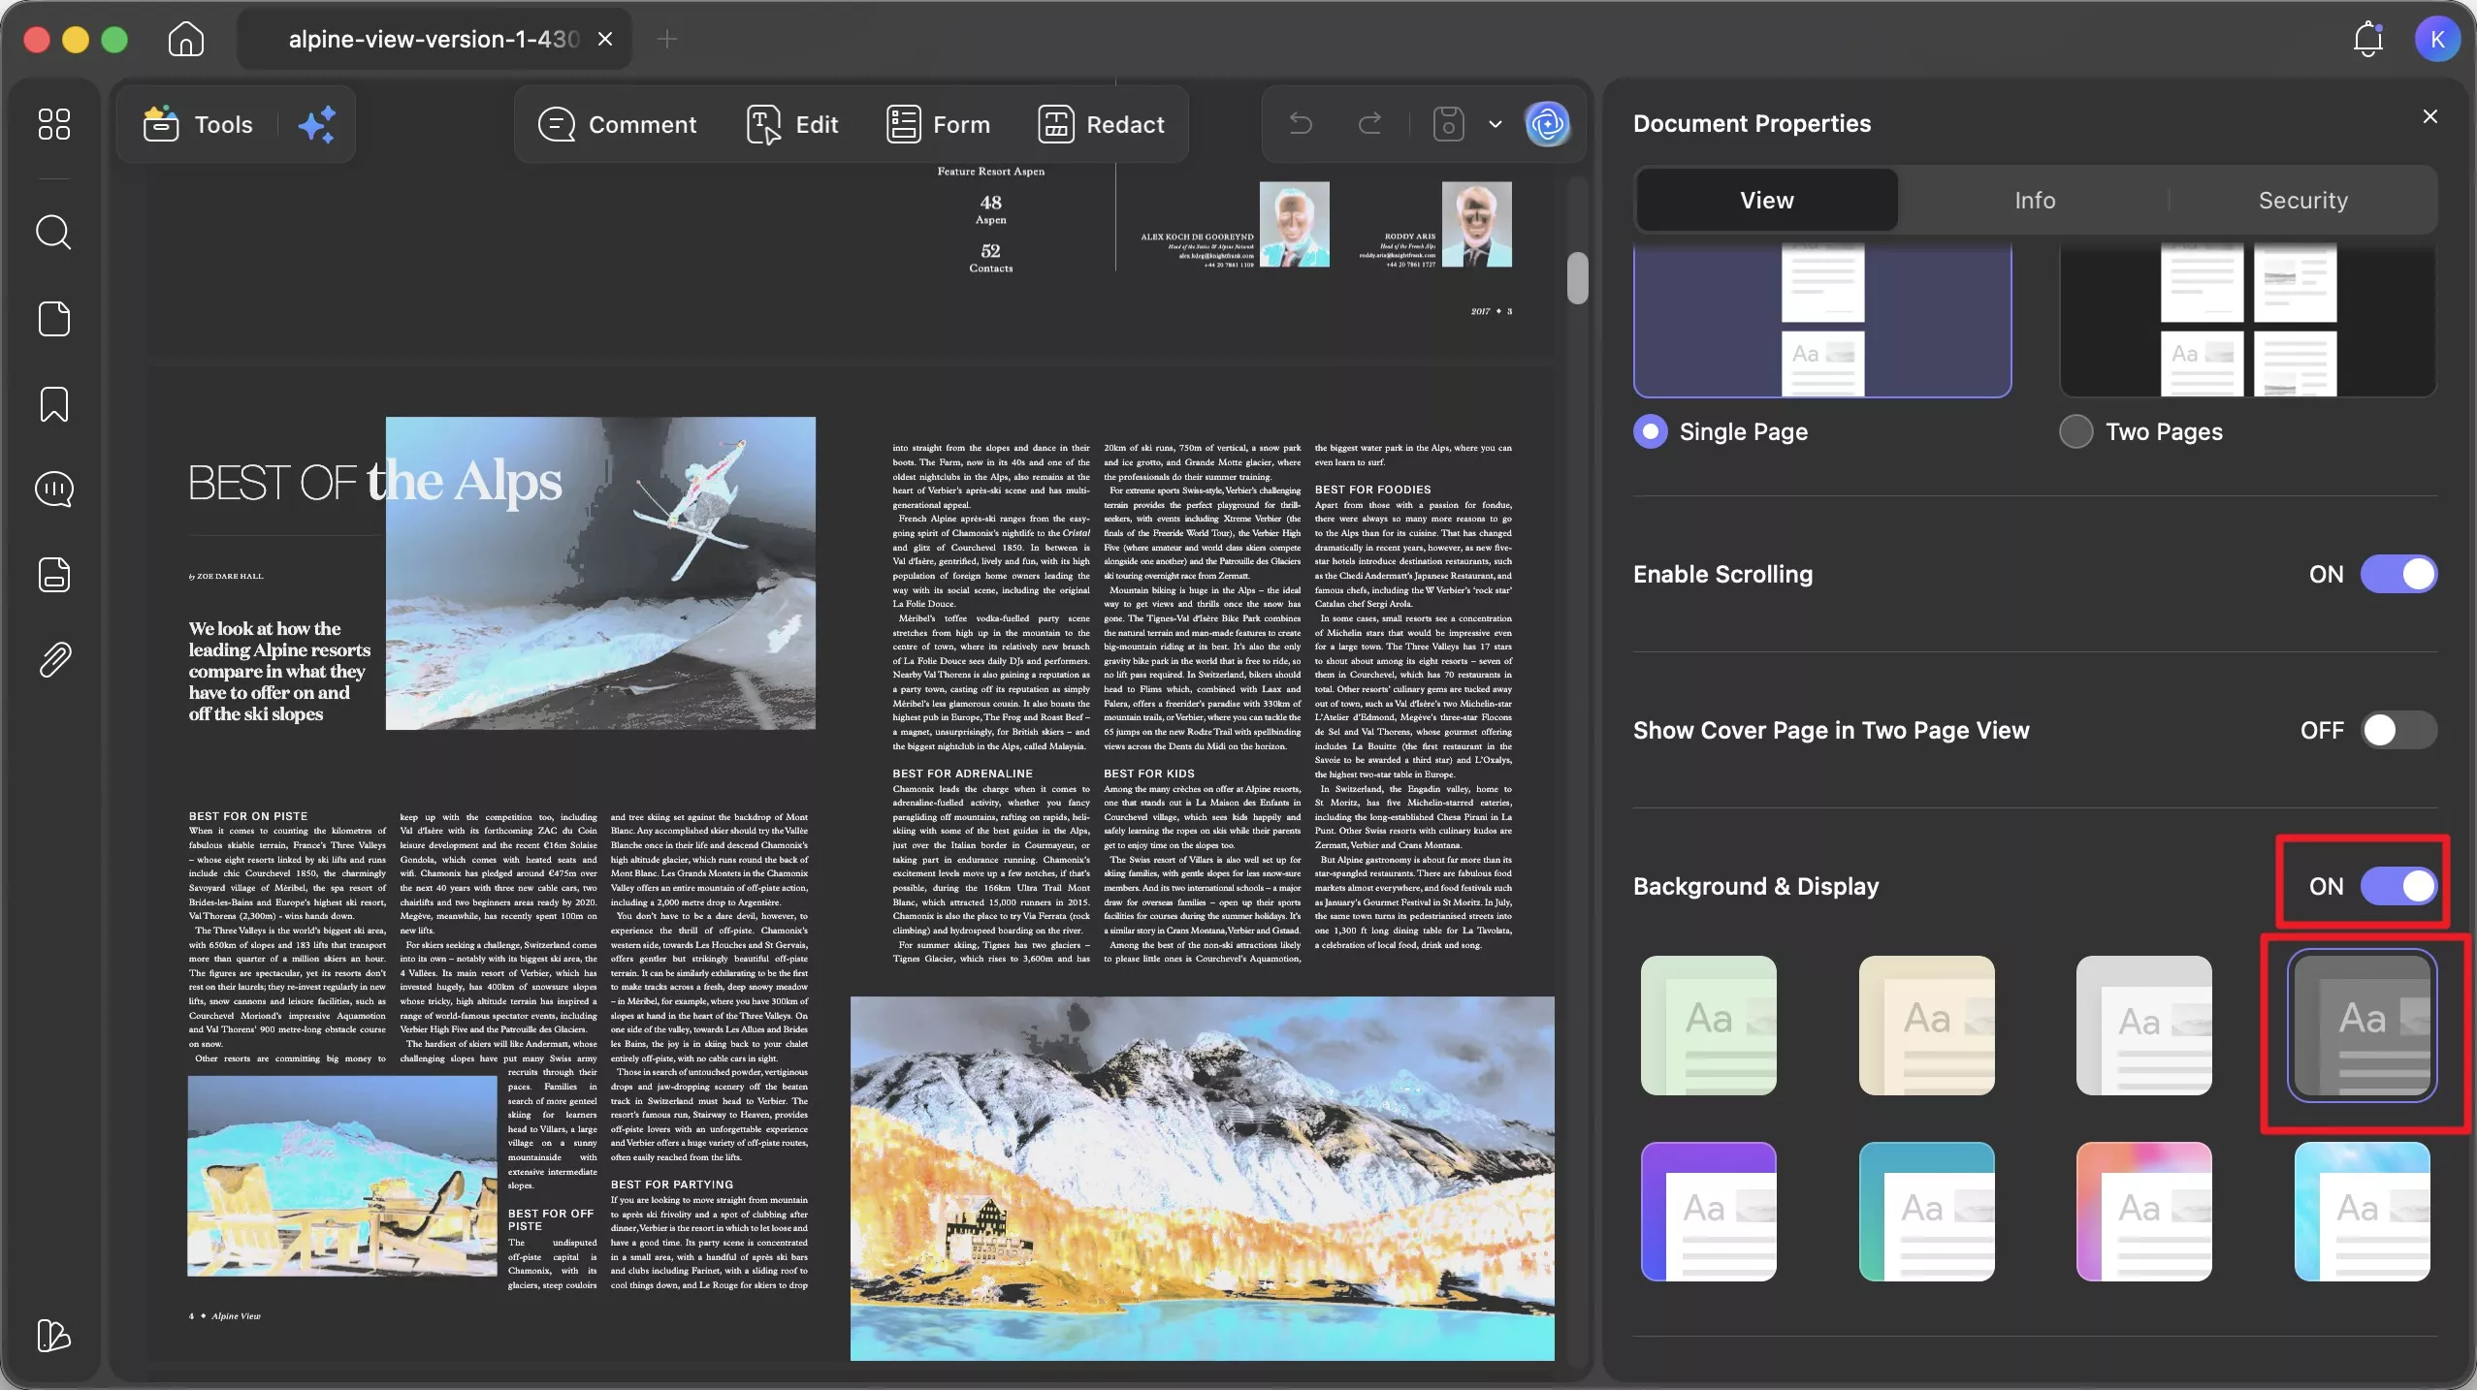Select the alpine-view-version-1 document tab
Image resolution: width=2477 pixels, height=1390 pixels.
point(434,39)
